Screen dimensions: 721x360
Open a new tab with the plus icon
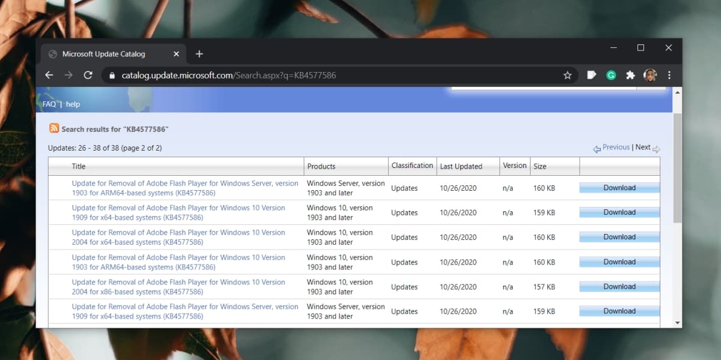[x=199, y=54]
